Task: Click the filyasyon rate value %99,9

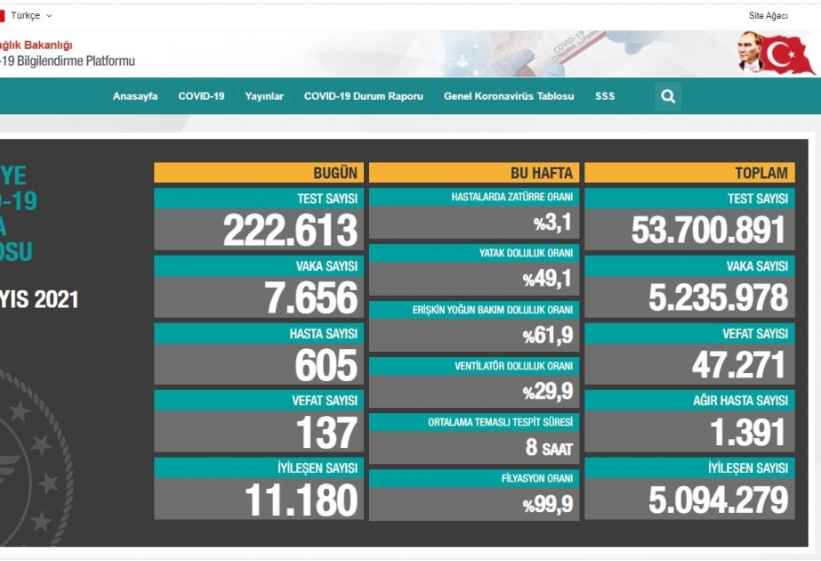Action: coord(547,504)
